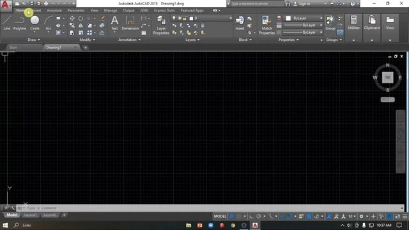Click the Group tool icon
The image size is (409, 230).
330,23
